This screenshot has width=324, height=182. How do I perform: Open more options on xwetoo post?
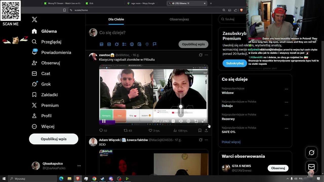pyautogui.click(x=206, y=55)
